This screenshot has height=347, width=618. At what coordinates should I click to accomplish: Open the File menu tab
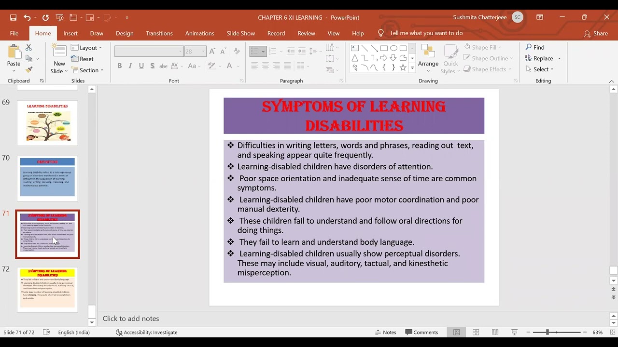[x=14, y=33]
